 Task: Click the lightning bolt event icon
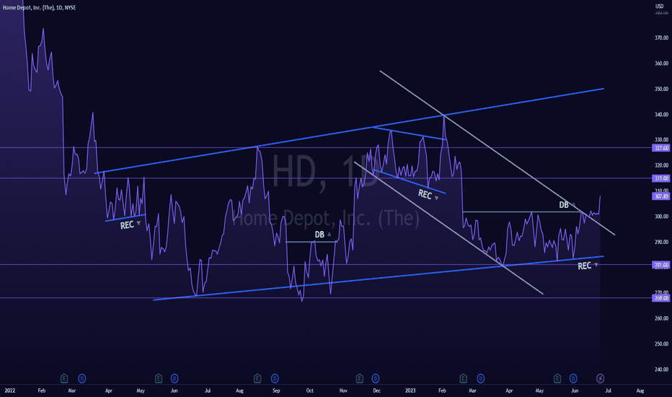[601, 378]
